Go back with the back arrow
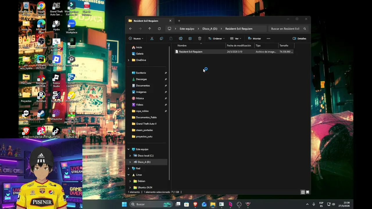Image resolution: width=372 pixels, height=209 pixels. [130, 29]
